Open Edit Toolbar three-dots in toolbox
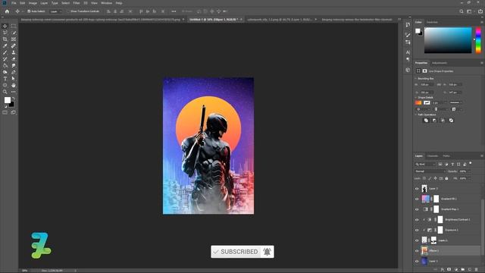 pyautogui.click(x=14, y=92)
